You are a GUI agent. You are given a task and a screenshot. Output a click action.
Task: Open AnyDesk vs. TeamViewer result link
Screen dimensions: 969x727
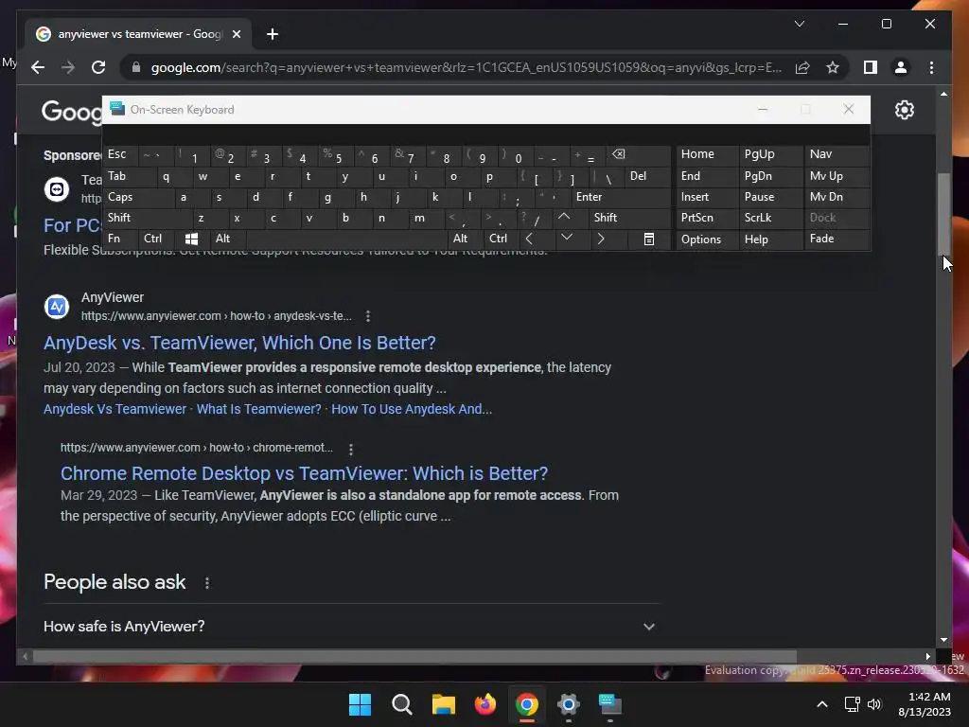click(239, 343)
